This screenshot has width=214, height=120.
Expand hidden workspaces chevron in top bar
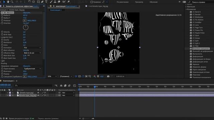[x=180, y=2]
